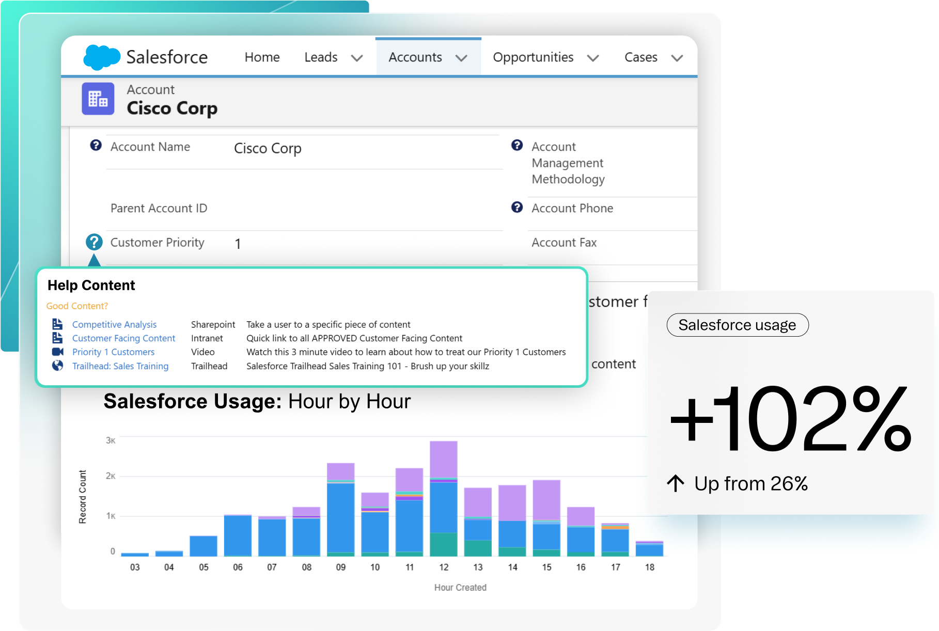
Task: Click description 'Quick link to all APPROVED Customer Facing Content'
Action: 354,338
